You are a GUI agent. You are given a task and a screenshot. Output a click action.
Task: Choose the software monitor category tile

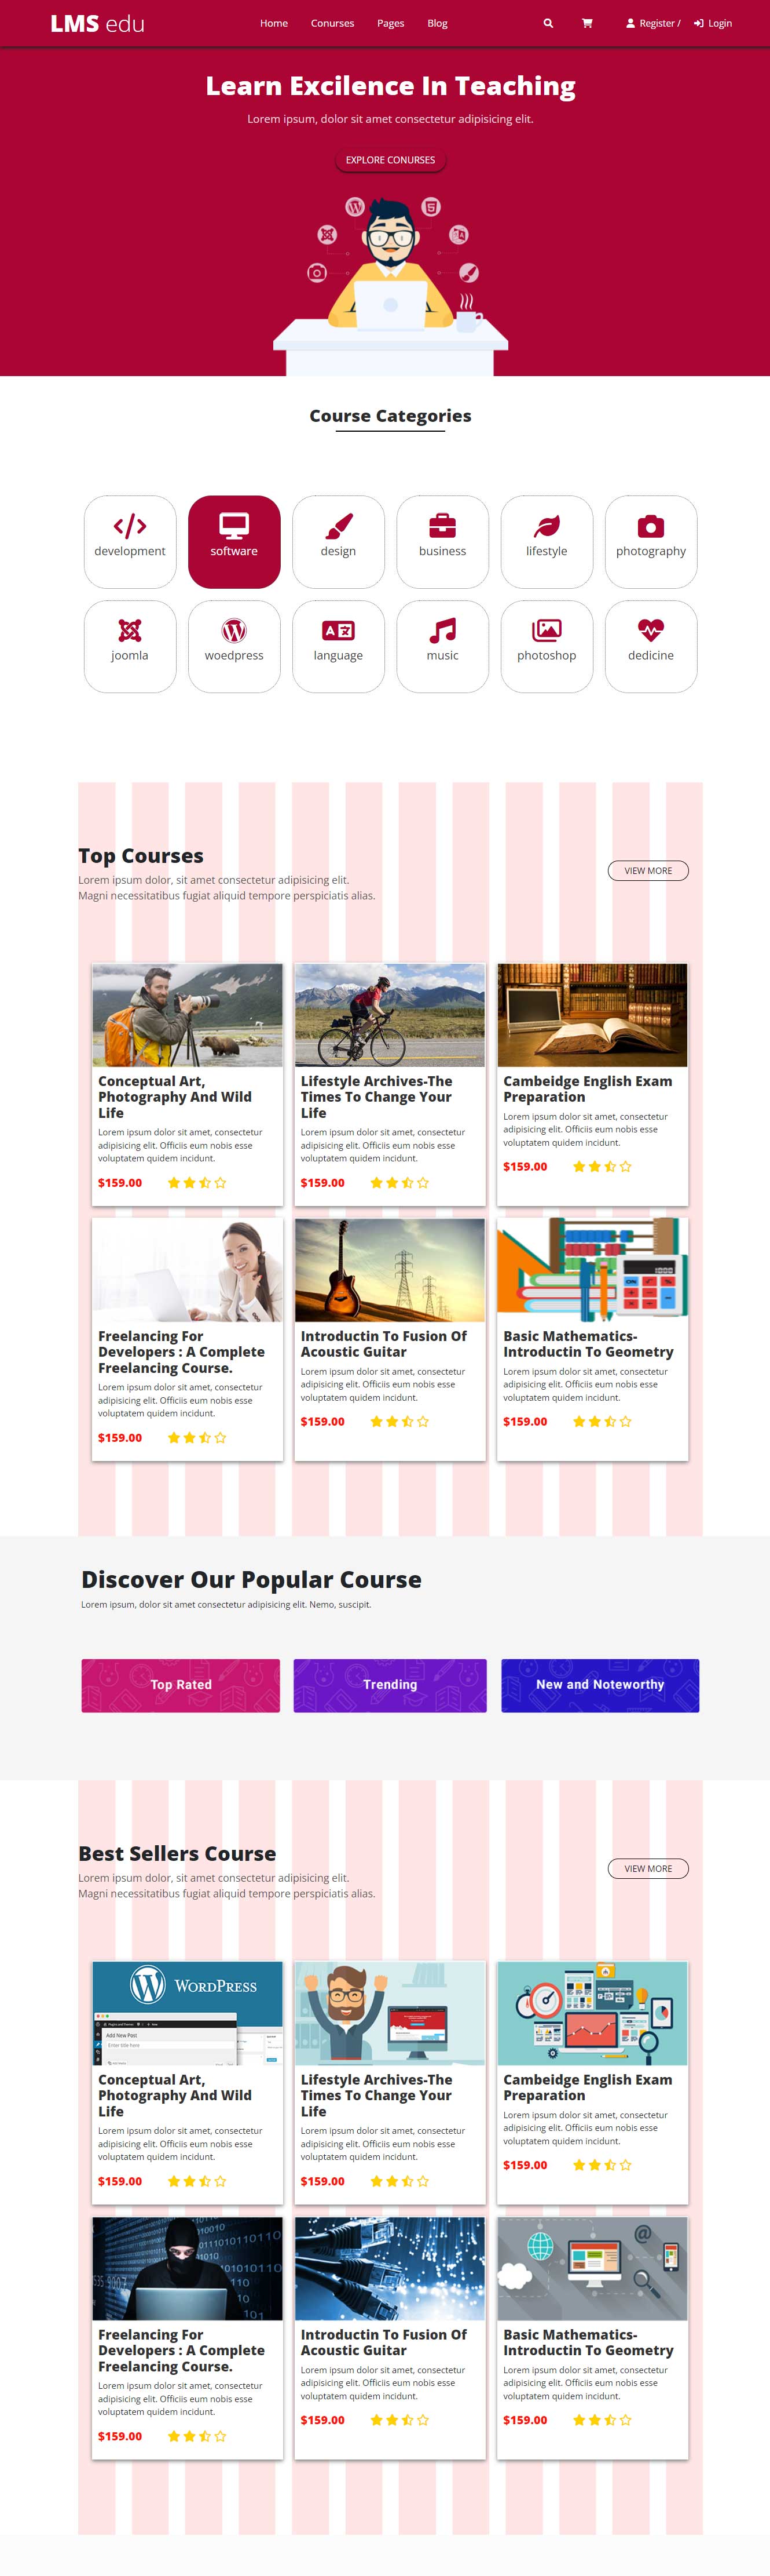tap(234, 542)
